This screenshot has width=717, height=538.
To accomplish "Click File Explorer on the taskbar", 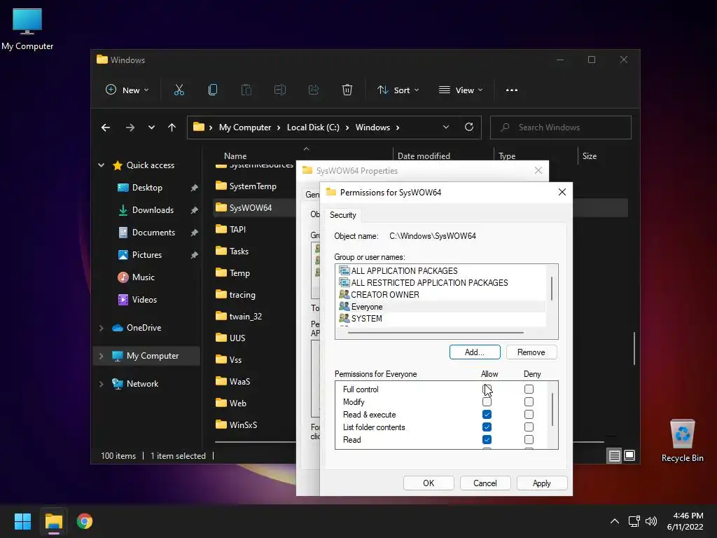I will pyautogui.click(x=53, y=521).
